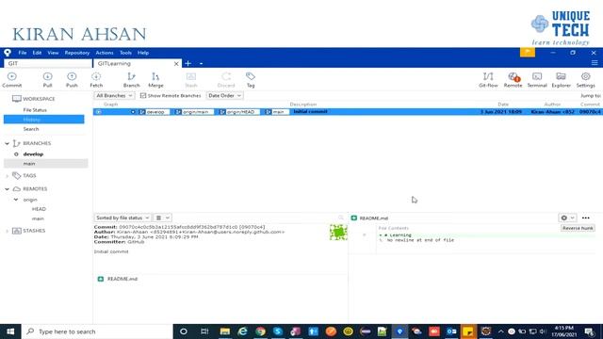Viewport: 603px width, 339px height.
Task: Open the three-dots menu for README.md
Action: 585,218
